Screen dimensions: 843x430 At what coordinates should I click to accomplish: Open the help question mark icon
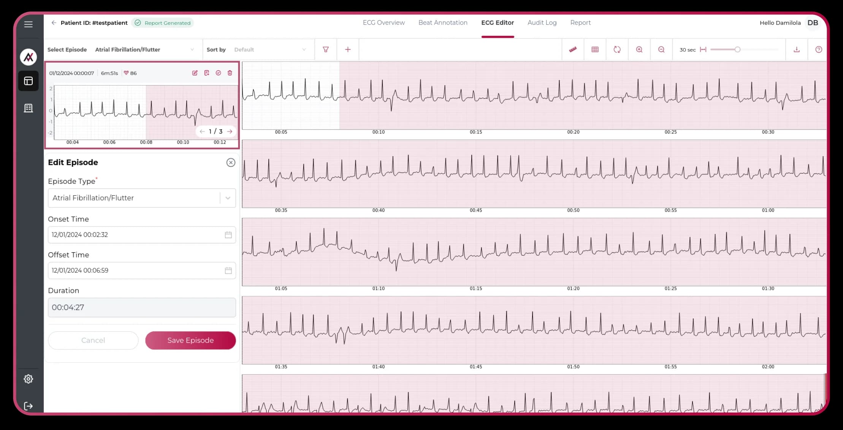tap(819, 49)
